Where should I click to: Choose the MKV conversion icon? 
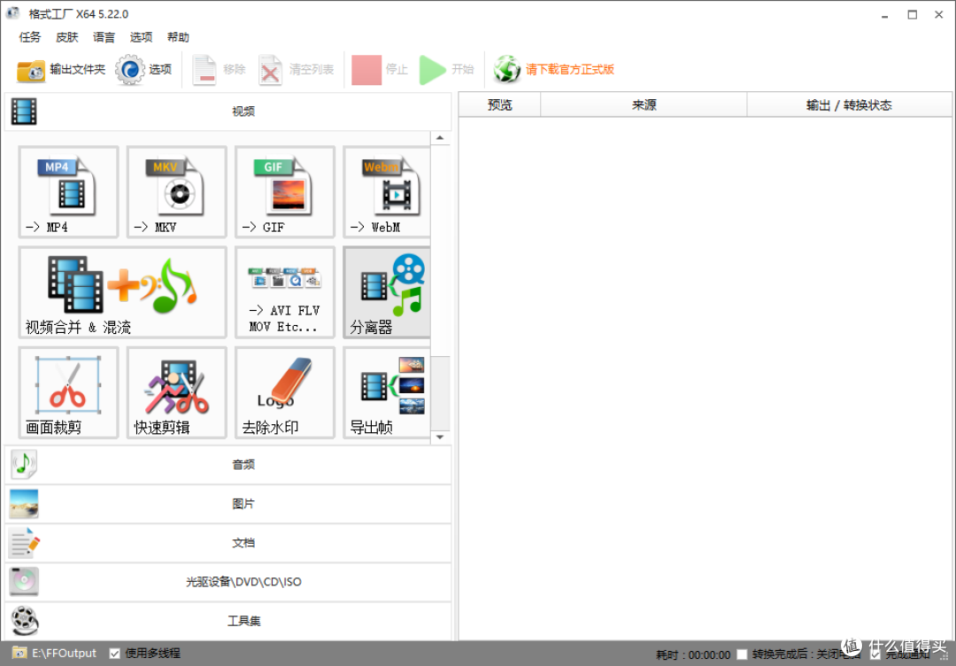click(x=177, y=191)
